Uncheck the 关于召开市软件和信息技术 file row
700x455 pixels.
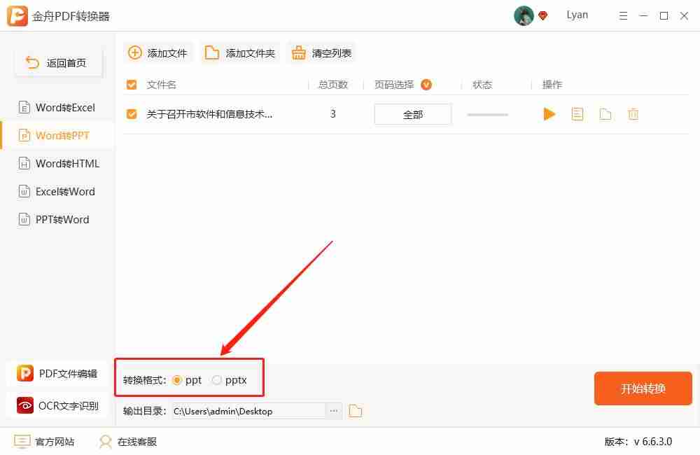pos(132,114)
